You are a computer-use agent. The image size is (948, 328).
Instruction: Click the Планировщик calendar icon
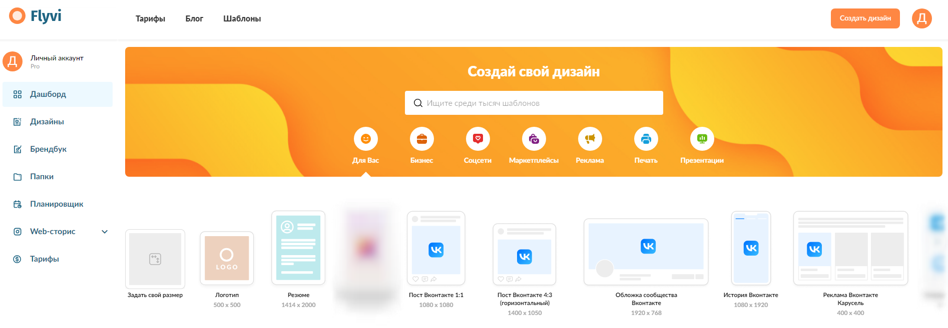pos(18,204)
